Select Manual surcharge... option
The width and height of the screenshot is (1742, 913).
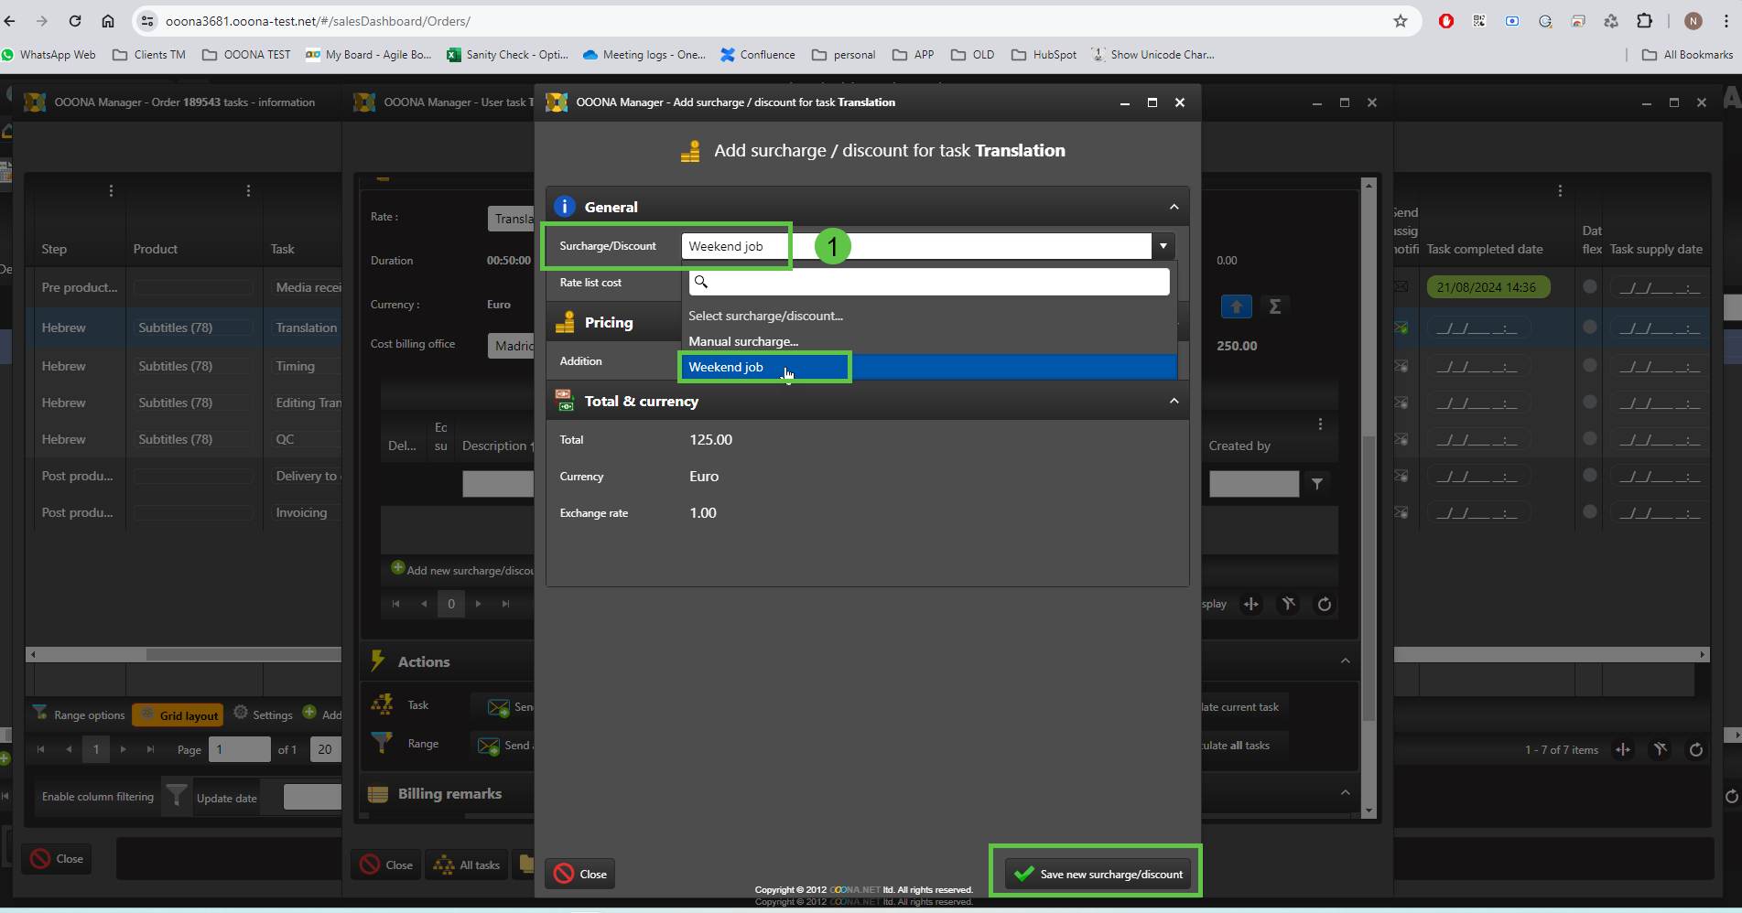(x=743, y=341)
